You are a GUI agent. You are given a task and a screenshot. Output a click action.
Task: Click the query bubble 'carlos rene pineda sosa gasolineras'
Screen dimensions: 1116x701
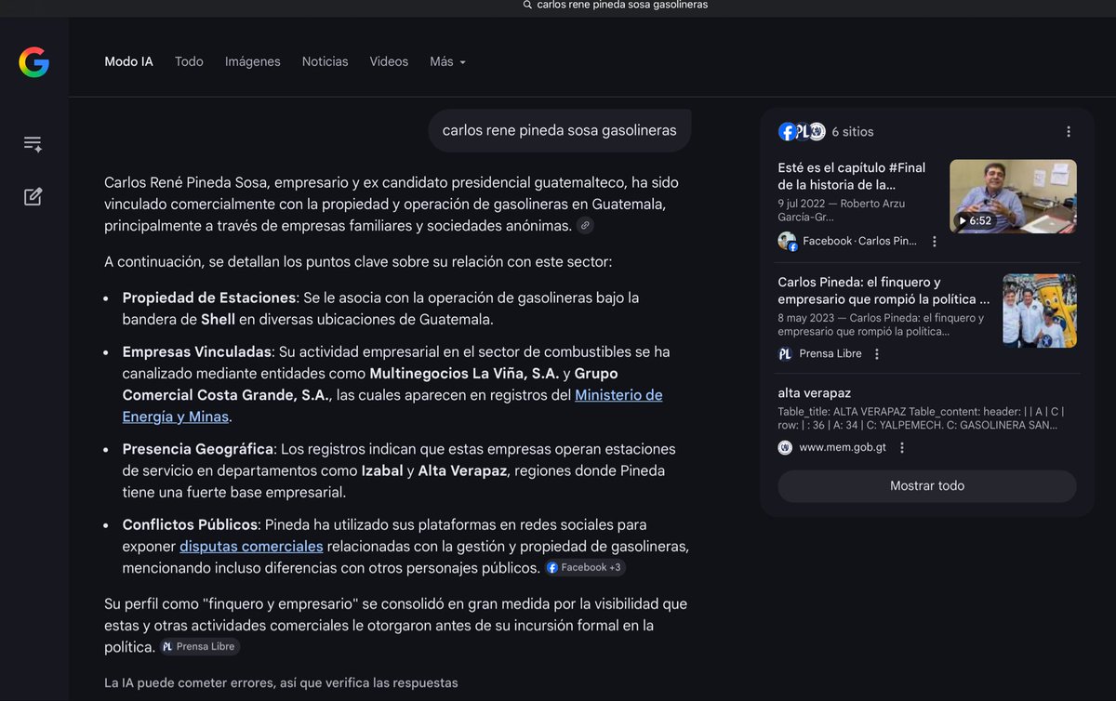560,130
